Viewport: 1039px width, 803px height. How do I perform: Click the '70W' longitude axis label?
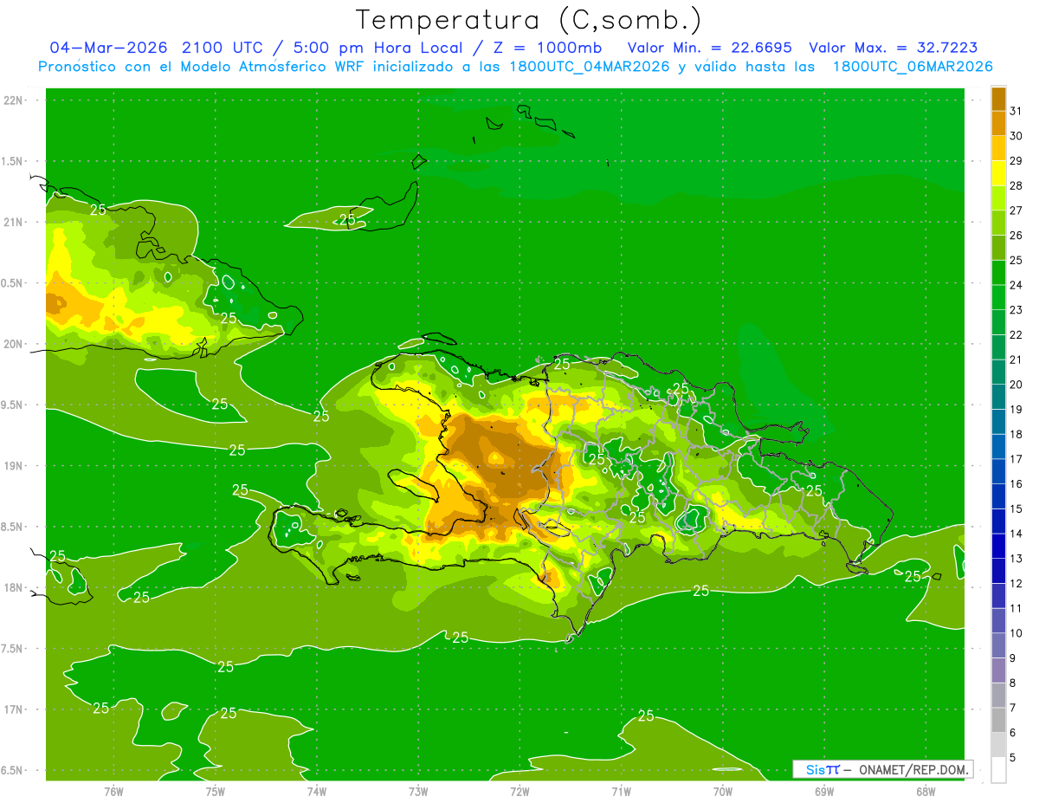(723, 792)
